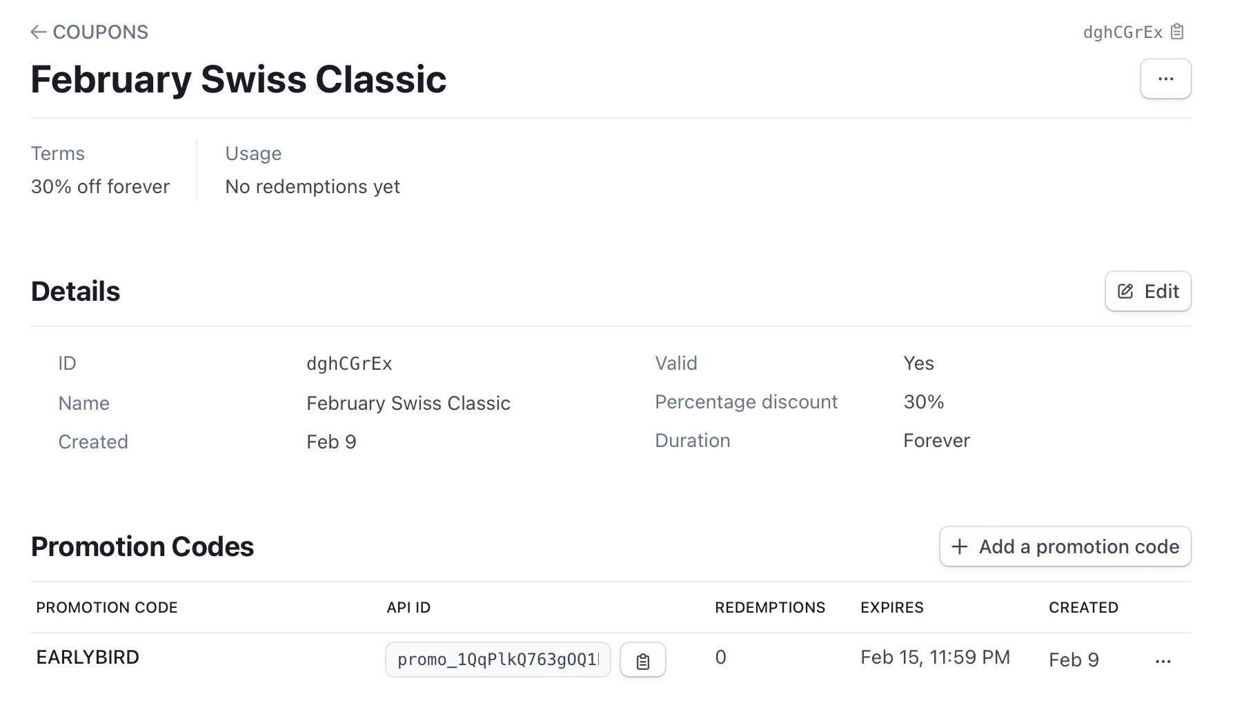Viewport: 1235px width, 712px height.
Task: Click the Feb 15, 11:59 PM expiry cell
Action: pyautogui.click(x=935, y=657)
